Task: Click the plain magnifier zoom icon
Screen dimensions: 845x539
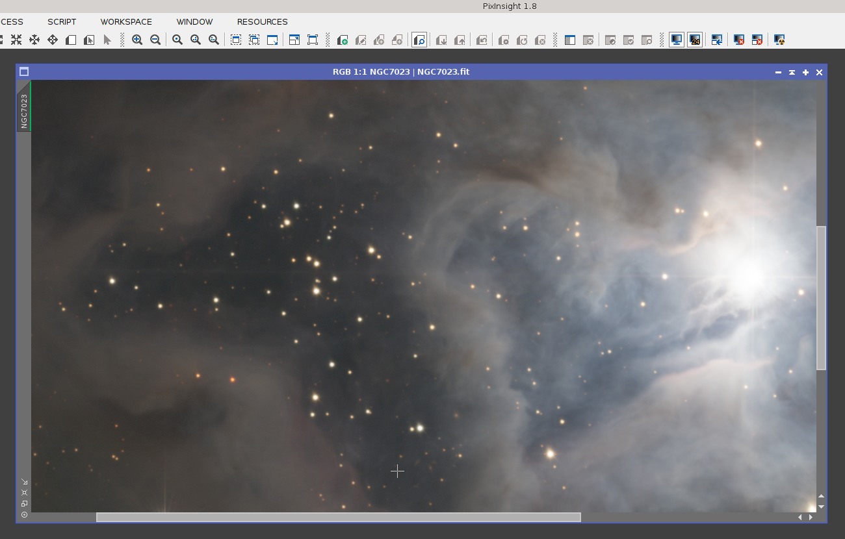Action: coord(177,40)
